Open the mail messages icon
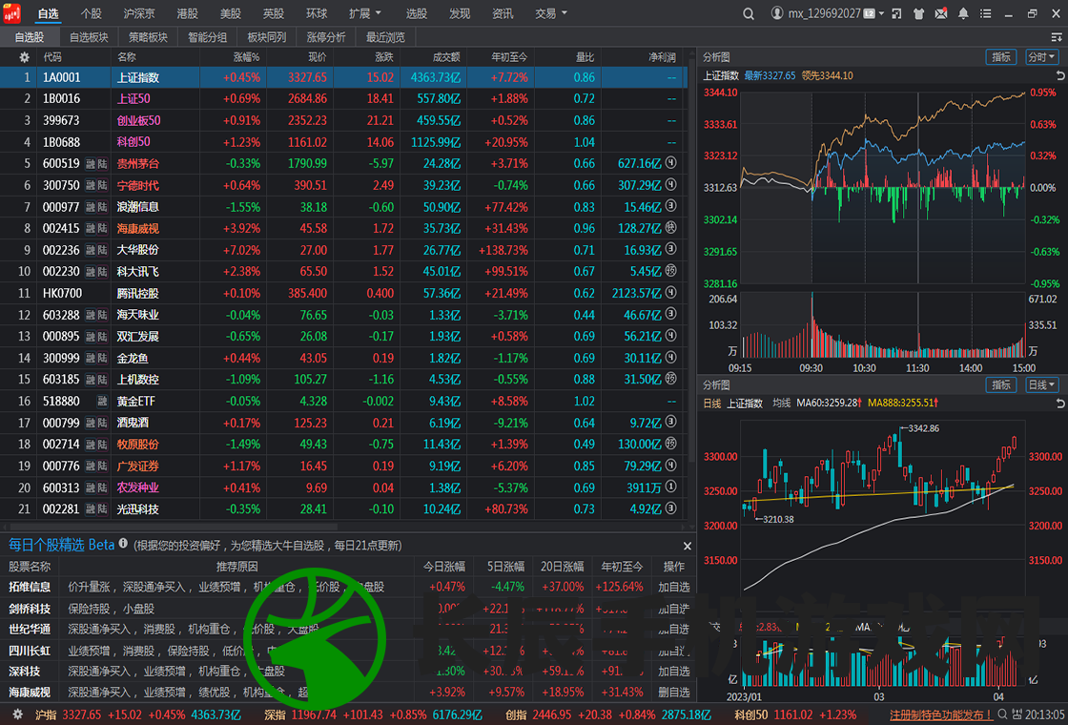Image resolution: width=1068 pixels, height=725 pixels. tap(940, 13)
